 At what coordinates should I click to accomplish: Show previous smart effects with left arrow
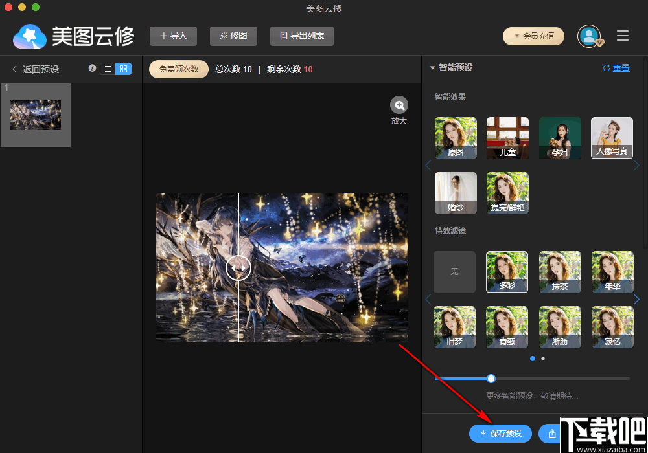coord(428,166)
